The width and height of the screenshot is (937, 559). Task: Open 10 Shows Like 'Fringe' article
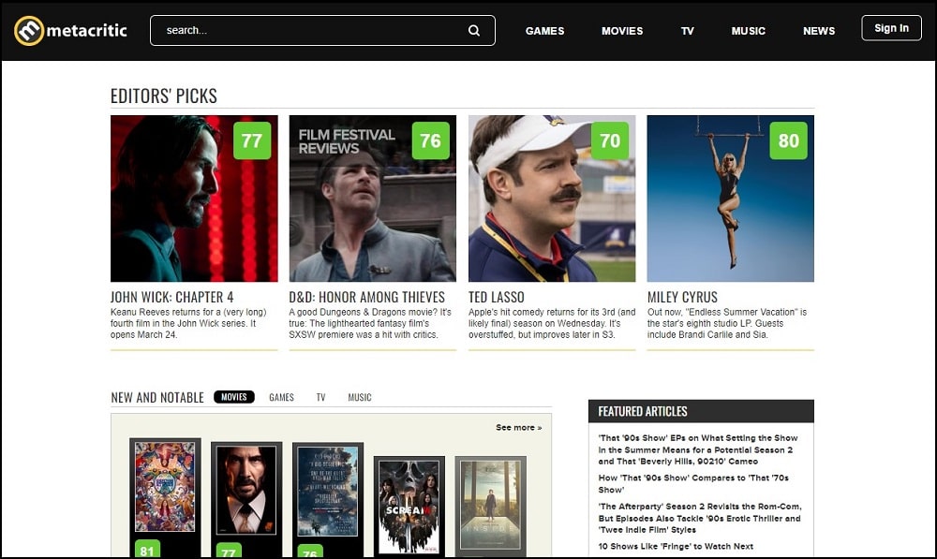pos(676,547)
